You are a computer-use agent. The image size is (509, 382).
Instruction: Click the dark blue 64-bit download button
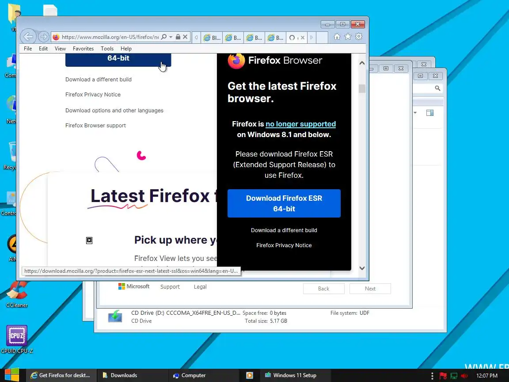(118, 60)
